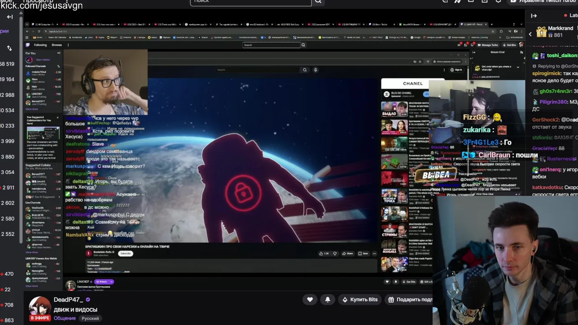Open YouTube settings three-dots beside Sign in

(x=444, y=70)
